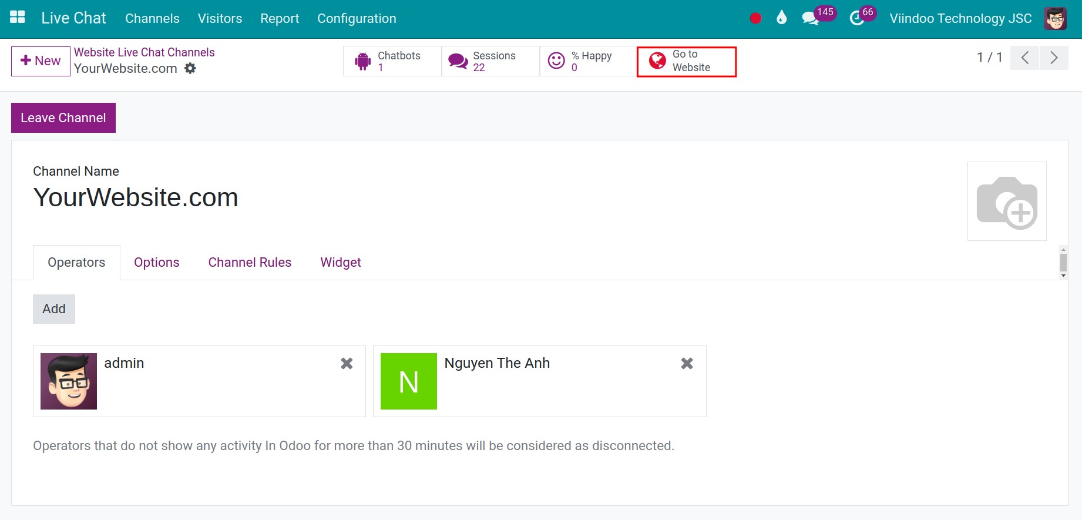Click green N avatar of Nguyen The Anh

[x=409, y=381]
